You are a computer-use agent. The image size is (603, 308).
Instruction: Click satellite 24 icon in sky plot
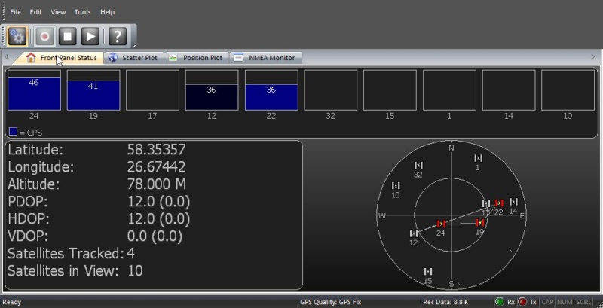pyautogui.click(x=442, y=224)
